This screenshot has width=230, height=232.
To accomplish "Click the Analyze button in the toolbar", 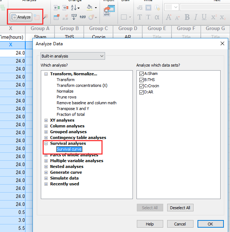I will [x=21, y=17].
